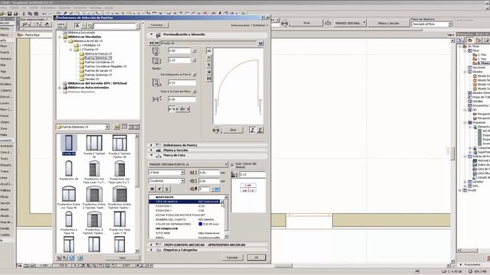Click the Vacío button below door thumbnails
This screenshot has height=275, width=490.
122,257
